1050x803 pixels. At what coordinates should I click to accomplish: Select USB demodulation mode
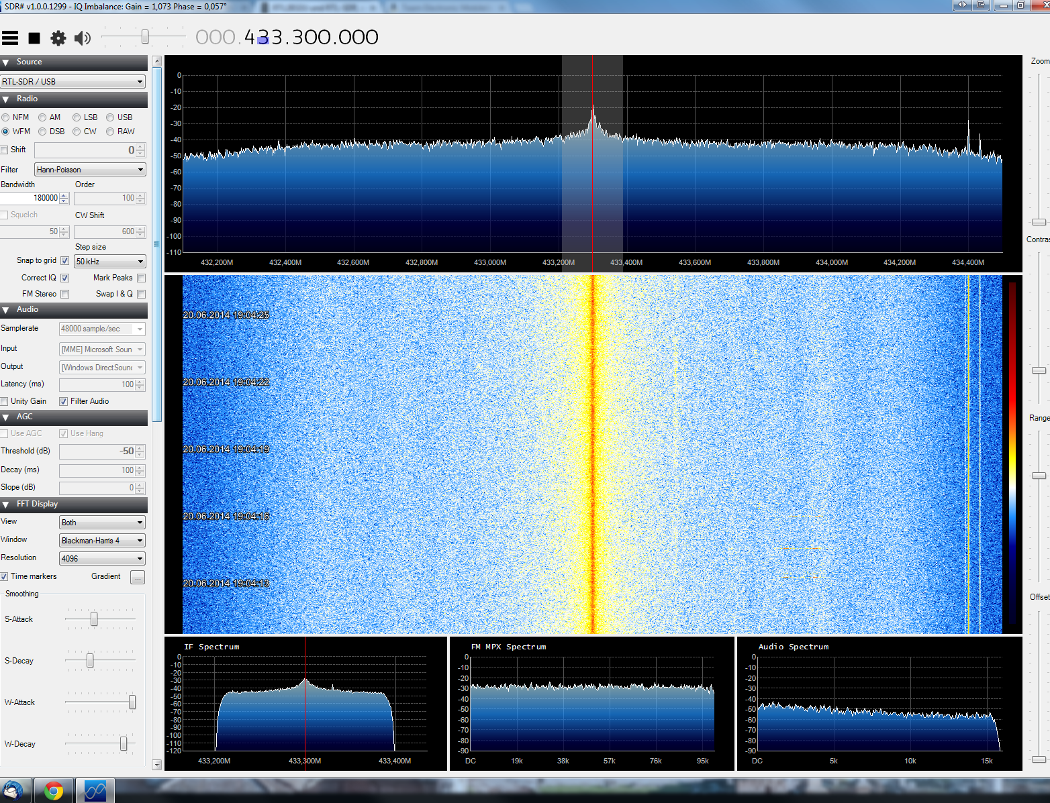110,117
